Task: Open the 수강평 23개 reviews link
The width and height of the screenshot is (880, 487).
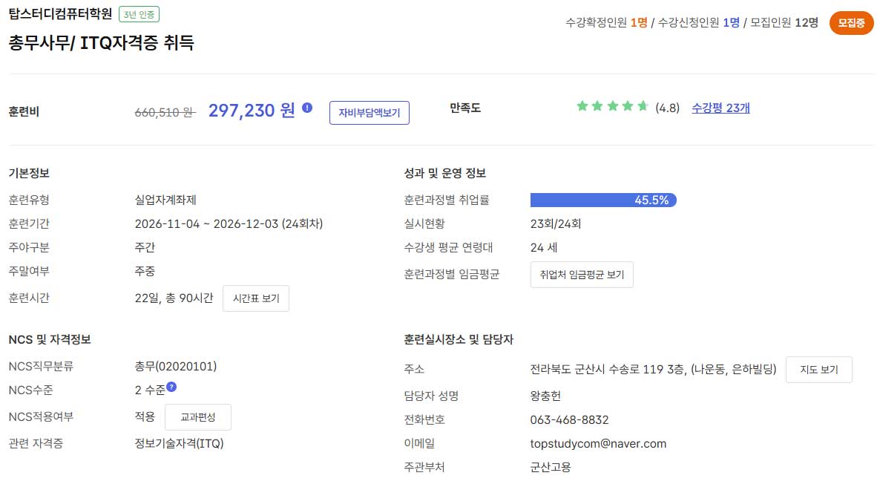Action: tap(720, 108)
